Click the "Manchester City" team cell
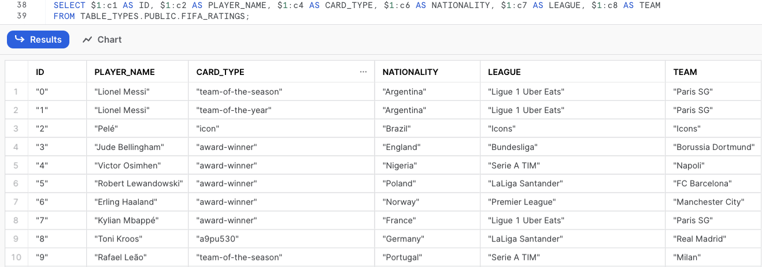 (713, 202)
